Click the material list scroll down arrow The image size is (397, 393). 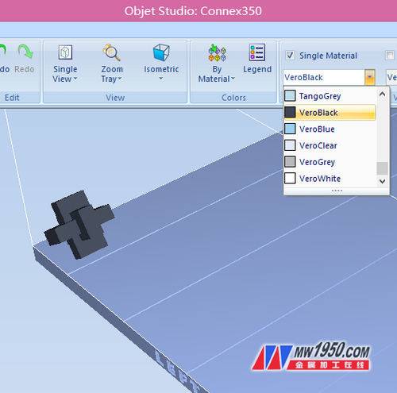pyautogui.click(x=382, y=181)
